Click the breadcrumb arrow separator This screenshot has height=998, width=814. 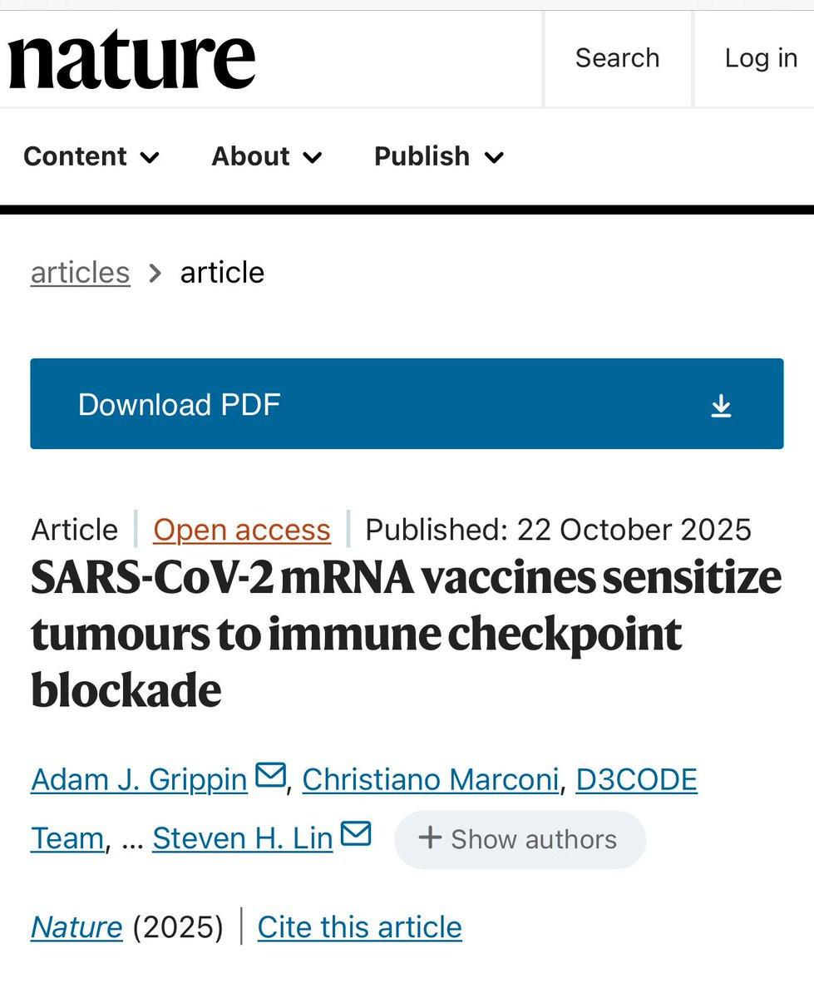pyautogui.click(x=155, y=273)
